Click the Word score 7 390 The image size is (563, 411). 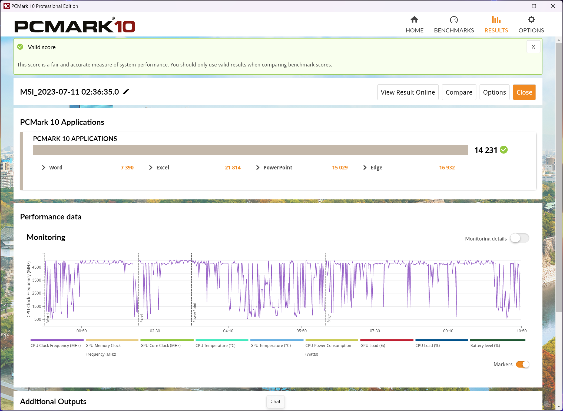click(x=127, y=168)
